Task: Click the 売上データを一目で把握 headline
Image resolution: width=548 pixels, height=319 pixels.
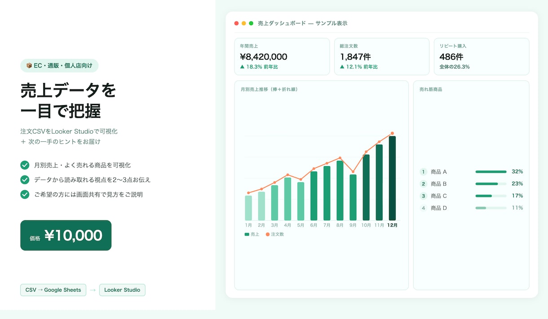Action: tap(68, 101)
